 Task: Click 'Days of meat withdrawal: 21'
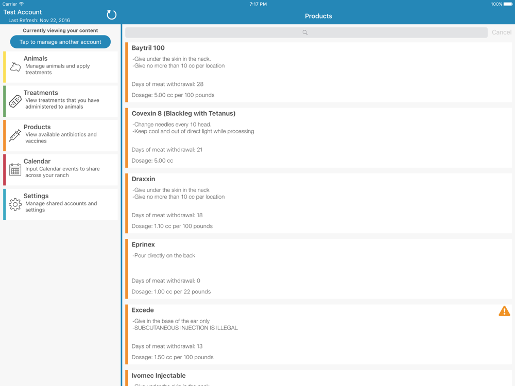167,150
